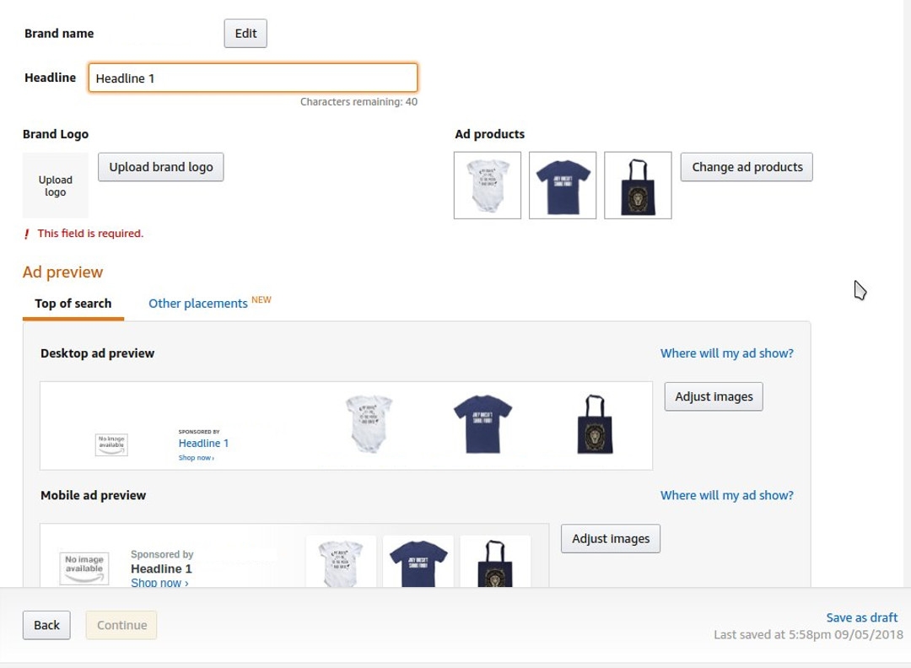The image size is (911, 668).
Task: Click Adjust images for the mobile preview
Action: (x=610, y=538)
